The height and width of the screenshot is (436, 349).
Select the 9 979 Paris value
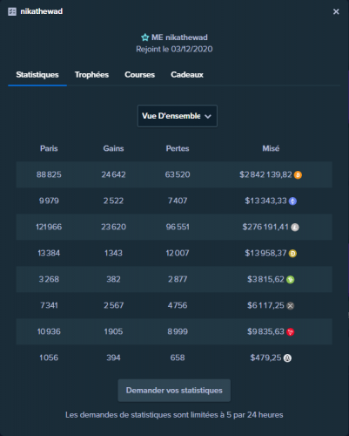click(x=49, y=201)
